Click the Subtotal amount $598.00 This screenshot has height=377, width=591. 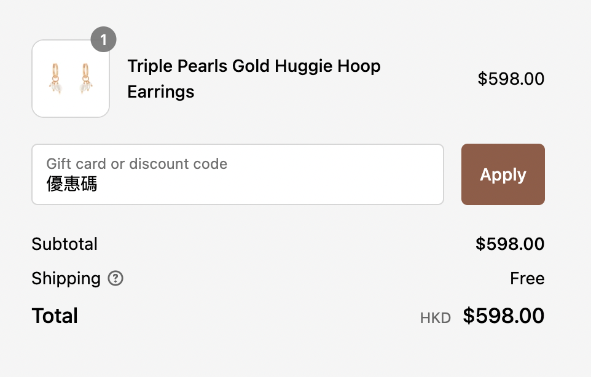tap(509, 244)
